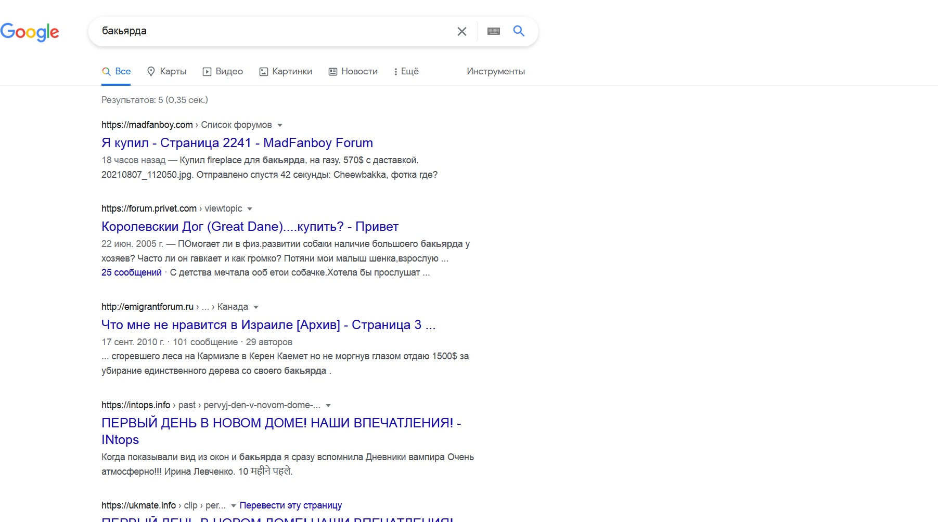Open Инструменты search options
This screenshot has height=522, width=938.
click(x=495, y=71)
